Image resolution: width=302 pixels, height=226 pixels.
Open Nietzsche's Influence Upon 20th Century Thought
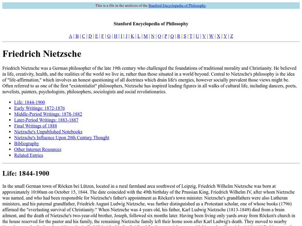pos(62,137)
